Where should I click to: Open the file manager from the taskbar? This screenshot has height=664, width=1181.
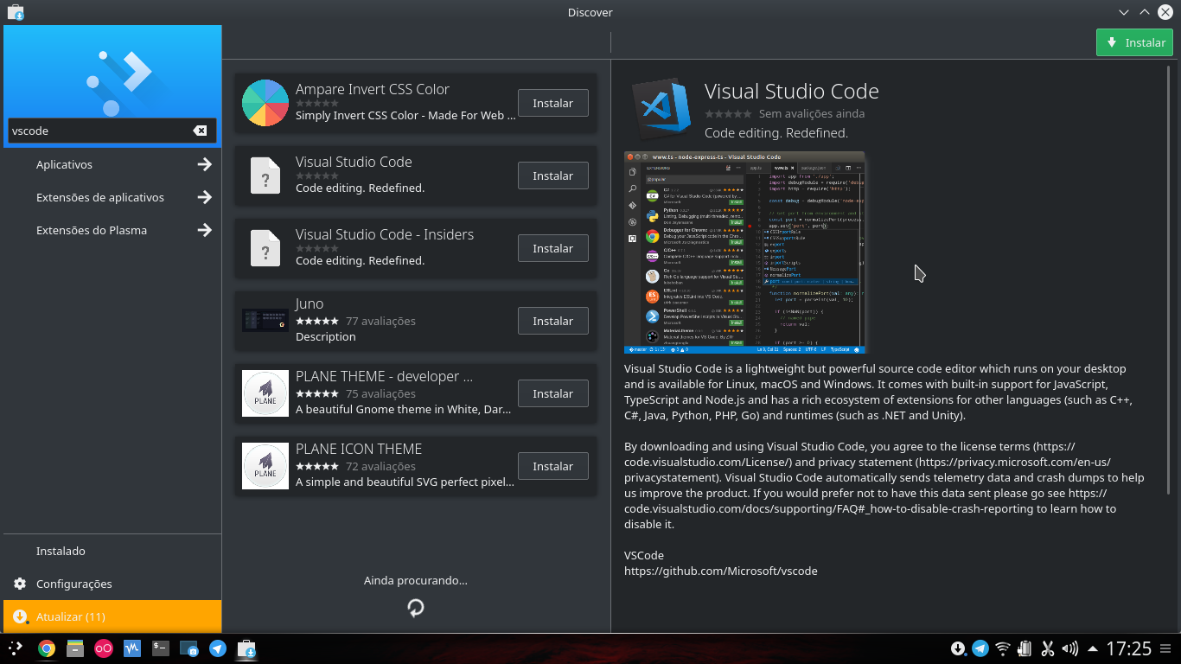click(x=75, y=648)
